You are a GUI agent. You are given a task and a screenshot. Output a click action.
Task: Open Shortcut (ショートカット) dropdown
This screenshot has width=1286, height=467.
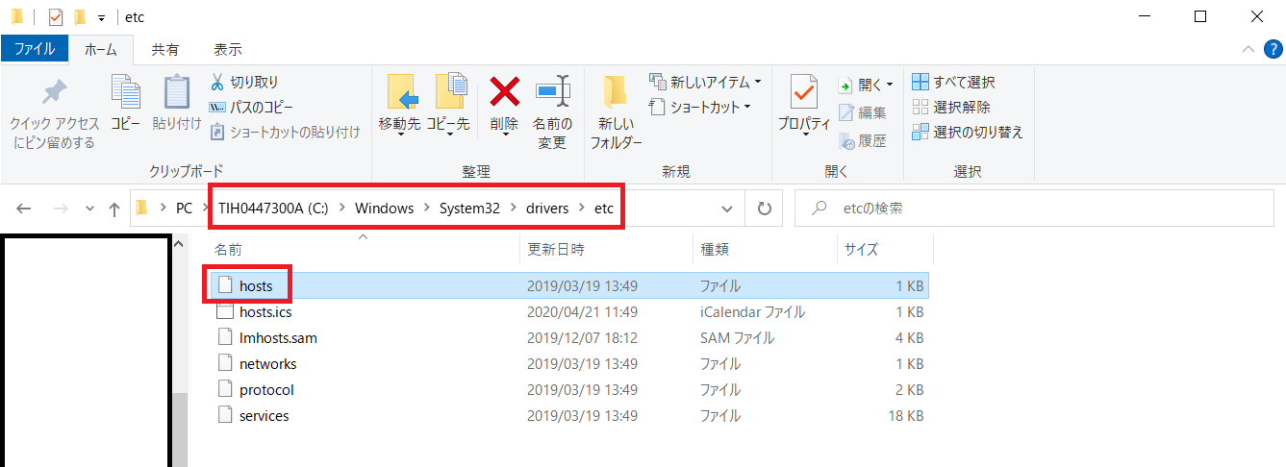pos(700,108)
